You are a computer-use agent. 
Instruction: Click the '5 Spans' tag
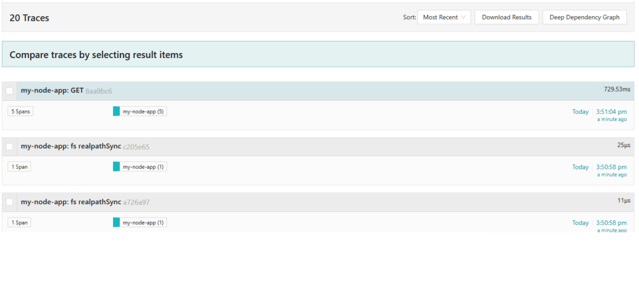[x=19, y=112]
